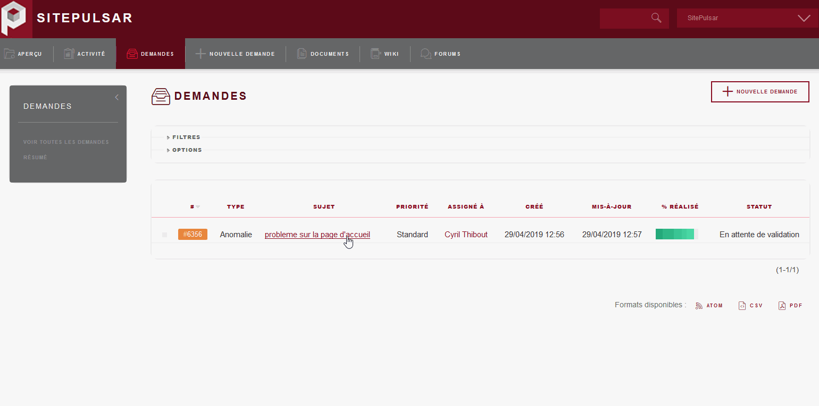The width and height of the screenshot is (819, 406).
Task: Sort by Priorité column header
Action: 412,207
